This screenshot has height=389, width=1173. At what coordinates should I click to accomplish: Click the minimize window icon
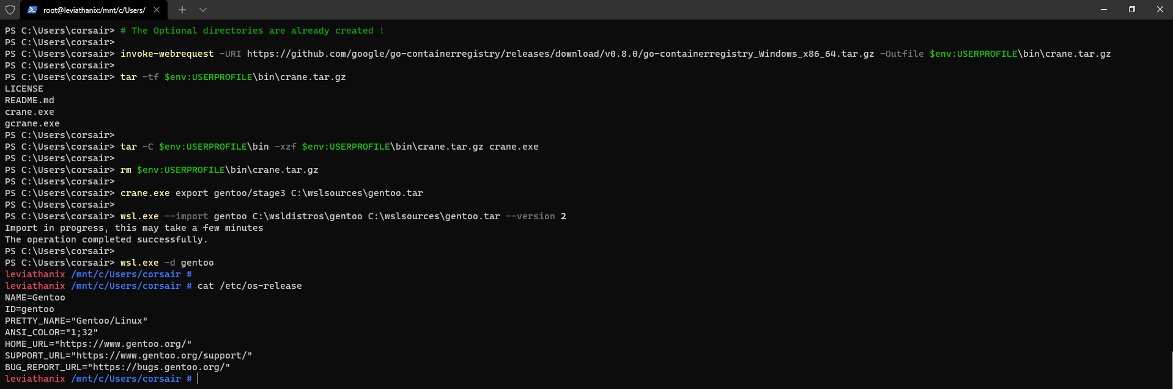click(1103, 10)
